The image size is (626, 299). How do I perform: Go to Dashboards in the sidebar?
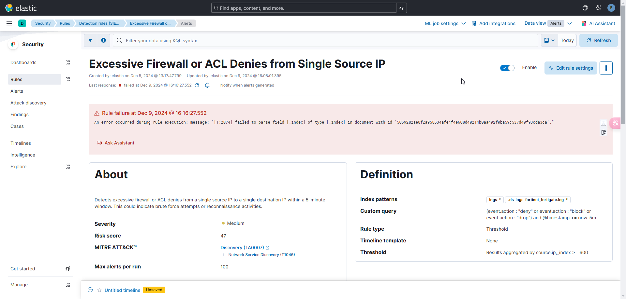(x=23, y=62)
